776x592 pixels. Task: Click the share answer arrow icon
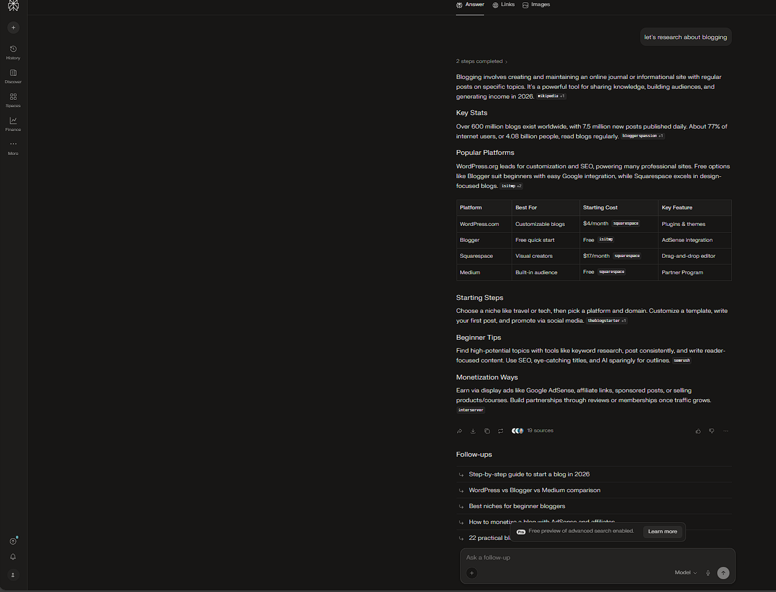[x=460, y=431]
